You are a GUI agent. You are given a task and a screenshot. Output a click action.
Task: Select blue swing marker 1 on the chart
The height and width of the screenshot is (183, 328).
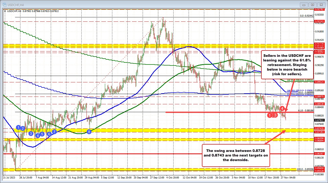pyautogui.click(x=18, y=127)
